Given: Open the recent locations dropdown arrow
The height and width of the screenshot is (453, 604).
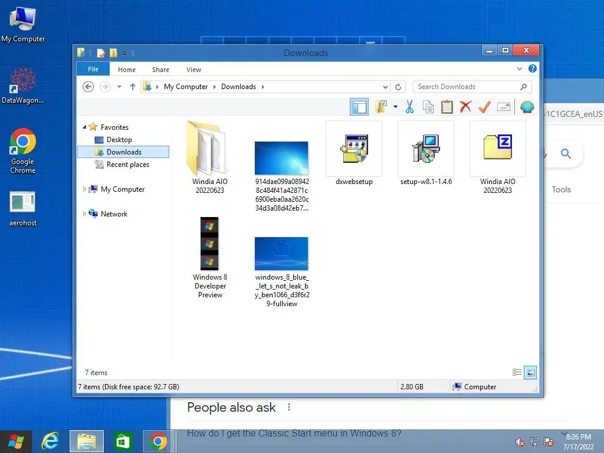Looking at the screenshot, I should [x=119, y=87].
